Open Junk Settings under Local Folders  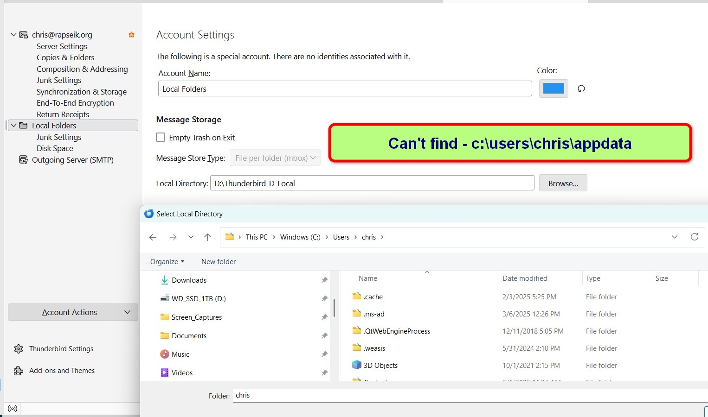click(59, 137)
